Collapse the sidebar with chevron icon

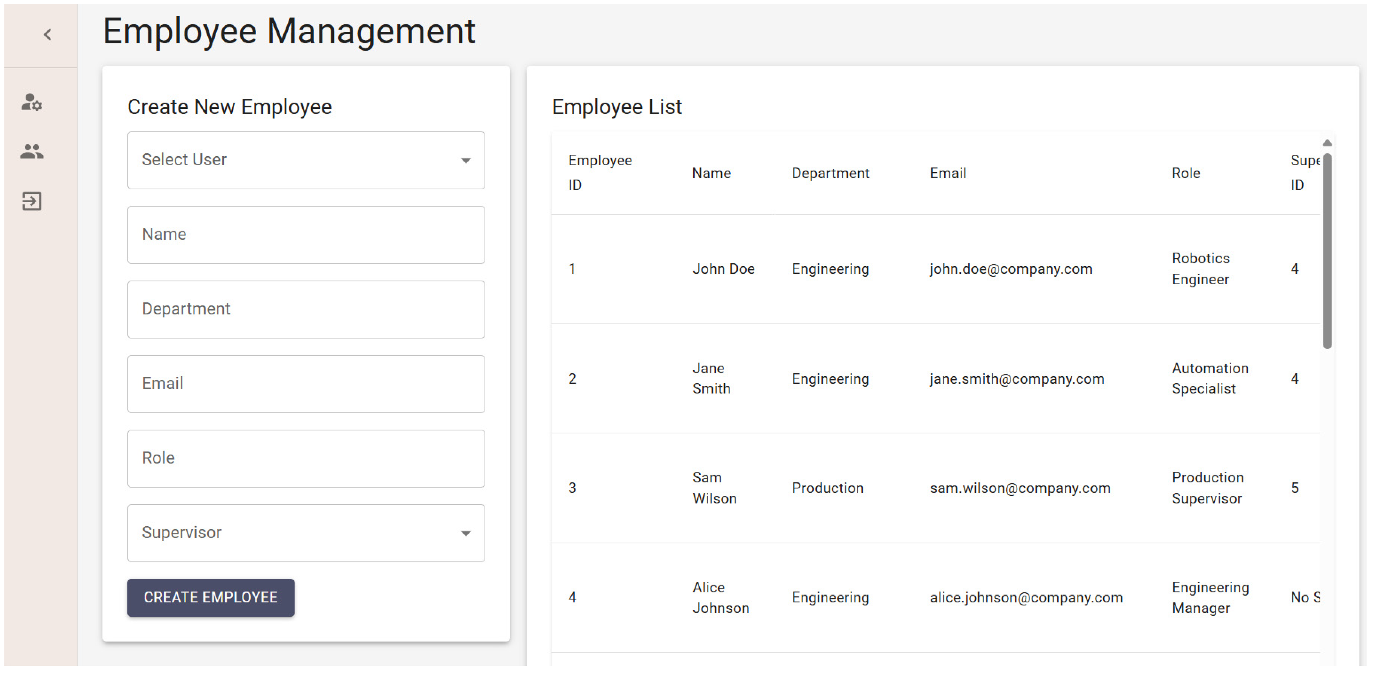47,35
